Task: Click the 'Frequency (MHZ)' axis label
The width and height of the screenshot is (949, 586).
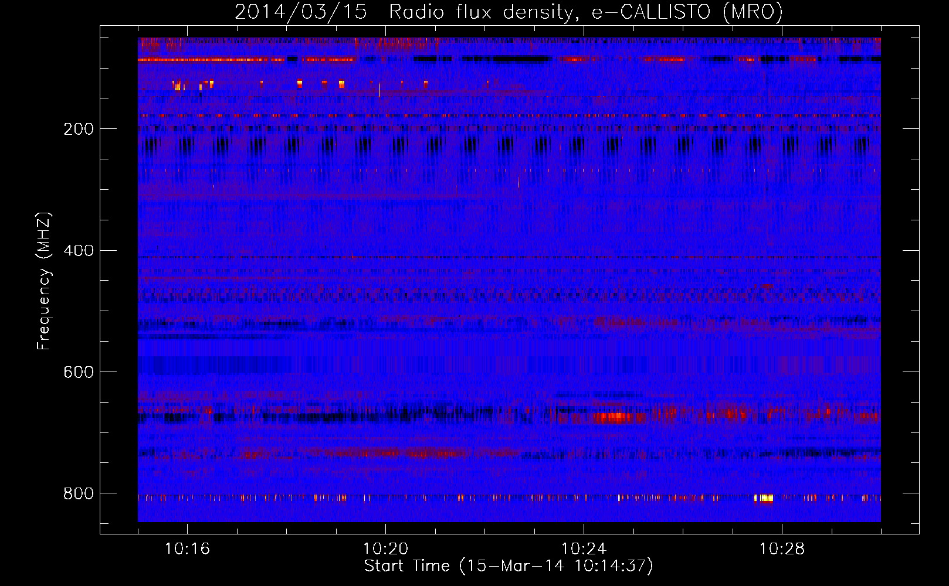Action: [x=43, y=281]
